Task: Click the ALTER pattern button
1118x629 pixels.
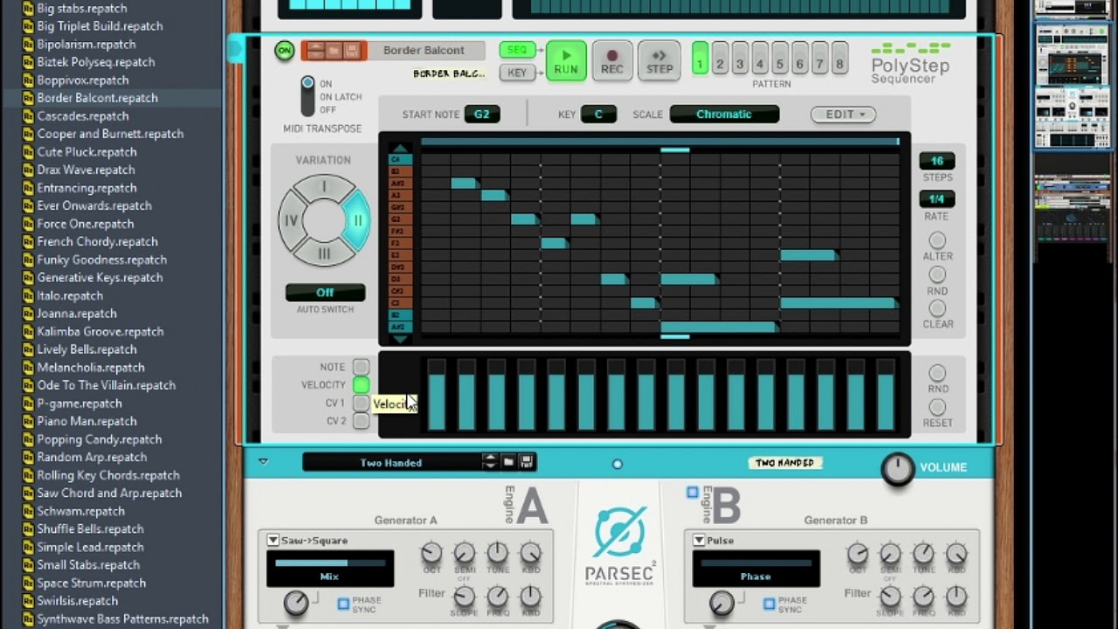Action: pyautogui.click(x=937, y=240)
